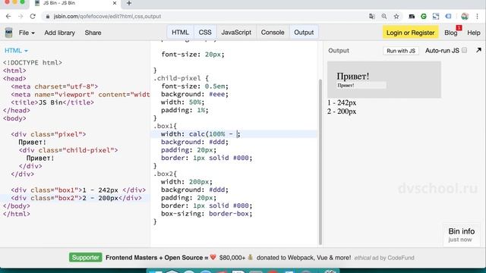Open the Bin info panel
486x273 pixels.
click(x=461, y=234)
